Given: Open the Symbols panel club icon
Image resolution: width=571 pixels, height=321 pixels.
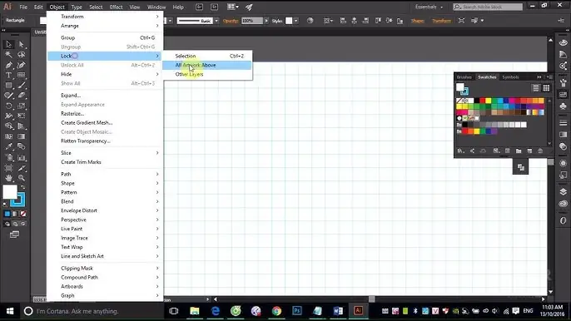Looking at the screenshot, I should tap(563, 106).
